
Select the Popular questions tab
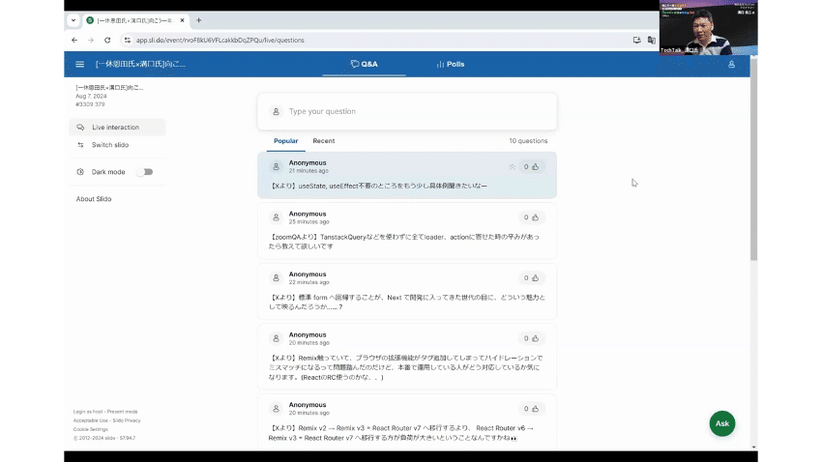(x=285, y=141)
